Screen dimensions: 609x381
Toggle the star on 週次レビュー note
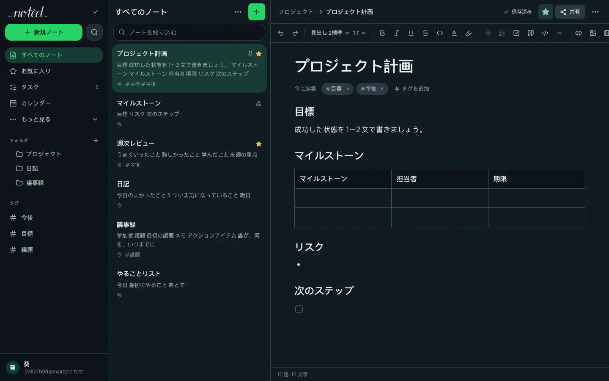(259, 144)
